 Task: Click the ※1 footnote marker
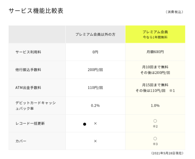click(172, 91)
